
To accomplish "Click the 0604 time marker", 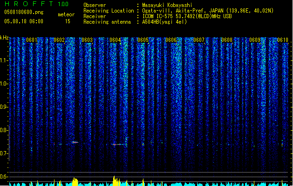I will point(115,40).
